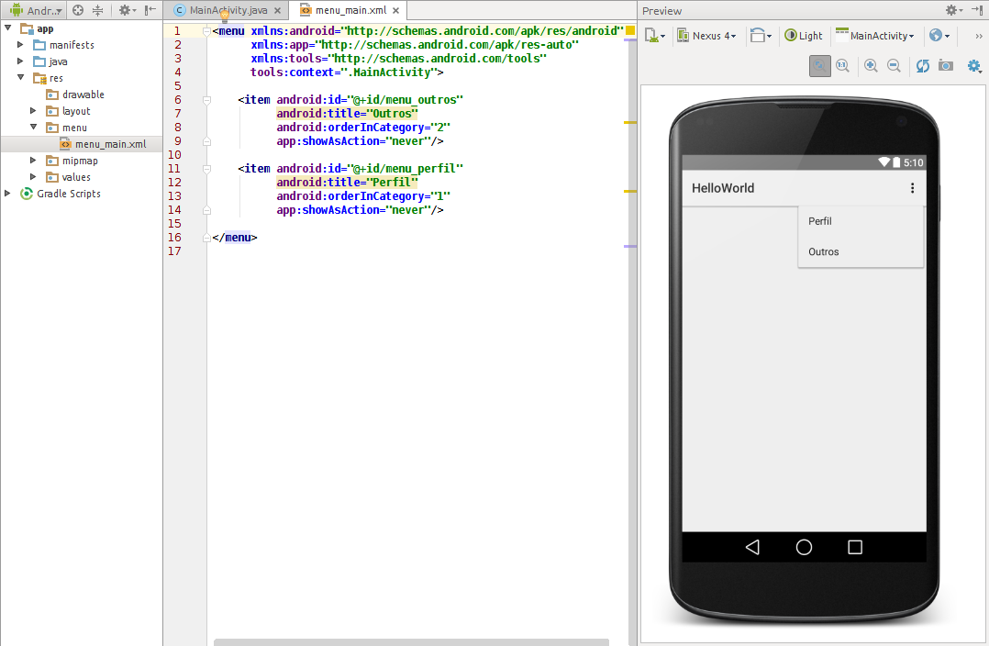Capture a preview screenshot camera icon
Image resolution: width=989 pixels, height=646 pixels.
[x=946, y=66]
